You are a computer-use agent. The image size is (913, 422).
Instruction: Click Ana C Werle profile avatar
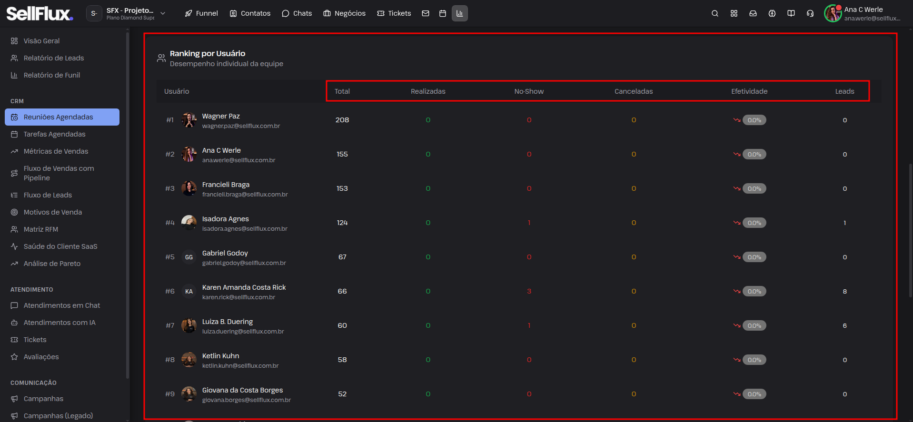click(x=833, y=13)
